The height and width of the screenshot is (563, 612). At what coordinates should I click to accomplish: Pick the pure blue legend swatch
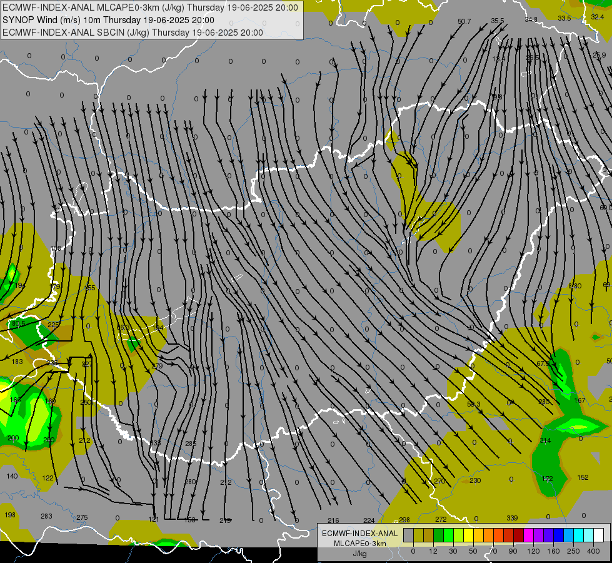point(559,535)
